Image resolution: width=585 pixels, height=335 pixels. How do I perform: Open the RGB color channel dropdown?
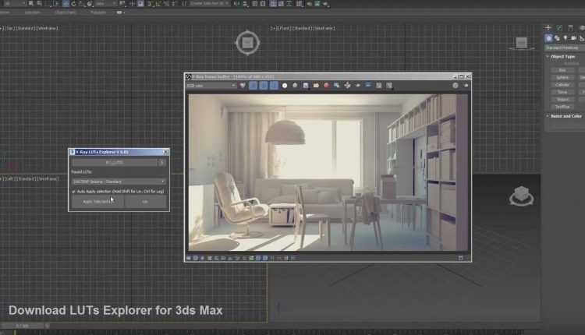211,86
